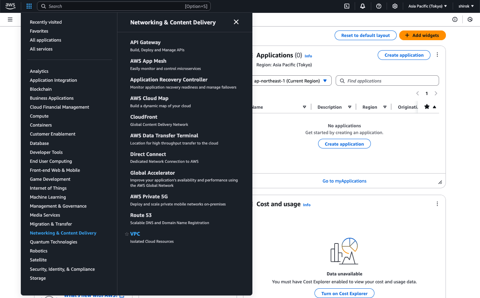Click Create application button in widget header
Screen dimensions: 480x298
point(404,55)
